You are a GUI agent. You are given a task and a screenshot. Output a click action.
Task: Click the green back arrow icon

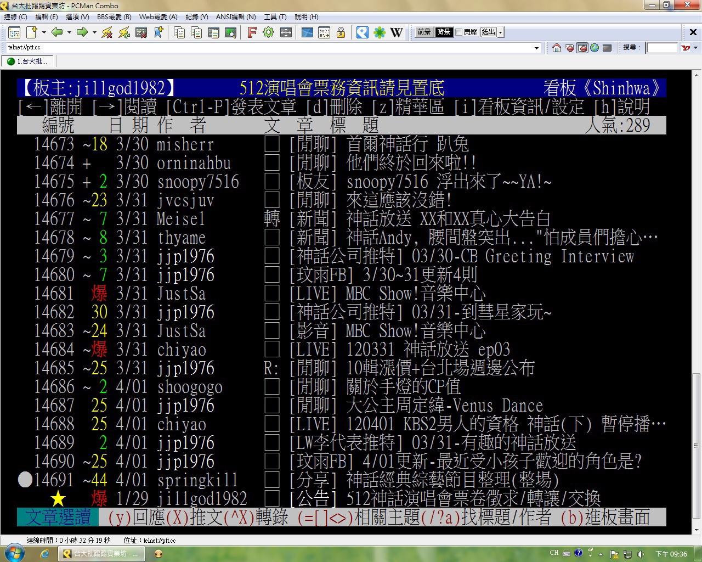(x=56, y=32)
